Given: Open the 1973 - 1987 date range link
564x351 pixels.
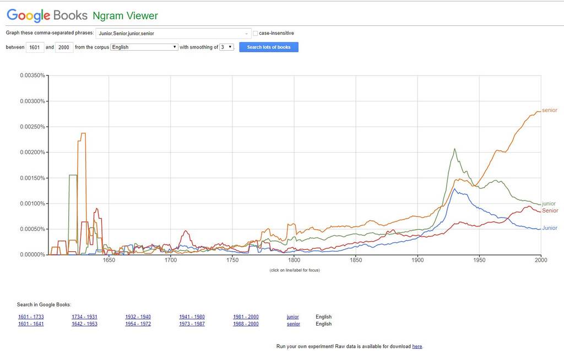Looking at the screenshot, I should pos(192,324).
